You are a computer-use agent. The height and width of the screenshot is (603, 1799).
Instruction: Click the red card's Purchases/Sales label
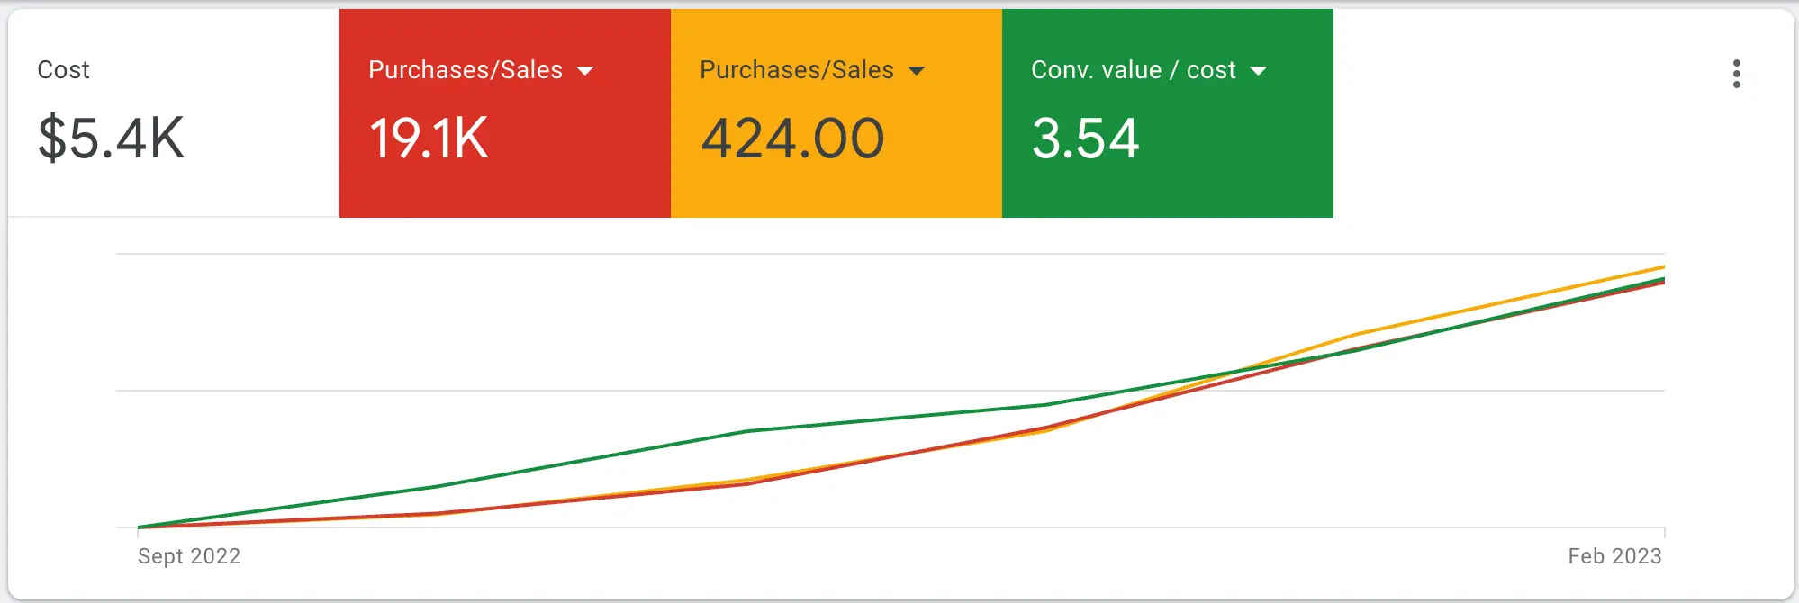pyautogui.click(x=465, y=70)
